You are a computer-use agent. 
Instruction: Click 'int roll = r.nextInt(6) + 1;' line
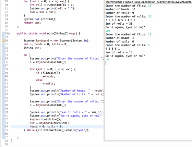pos(52,5)
